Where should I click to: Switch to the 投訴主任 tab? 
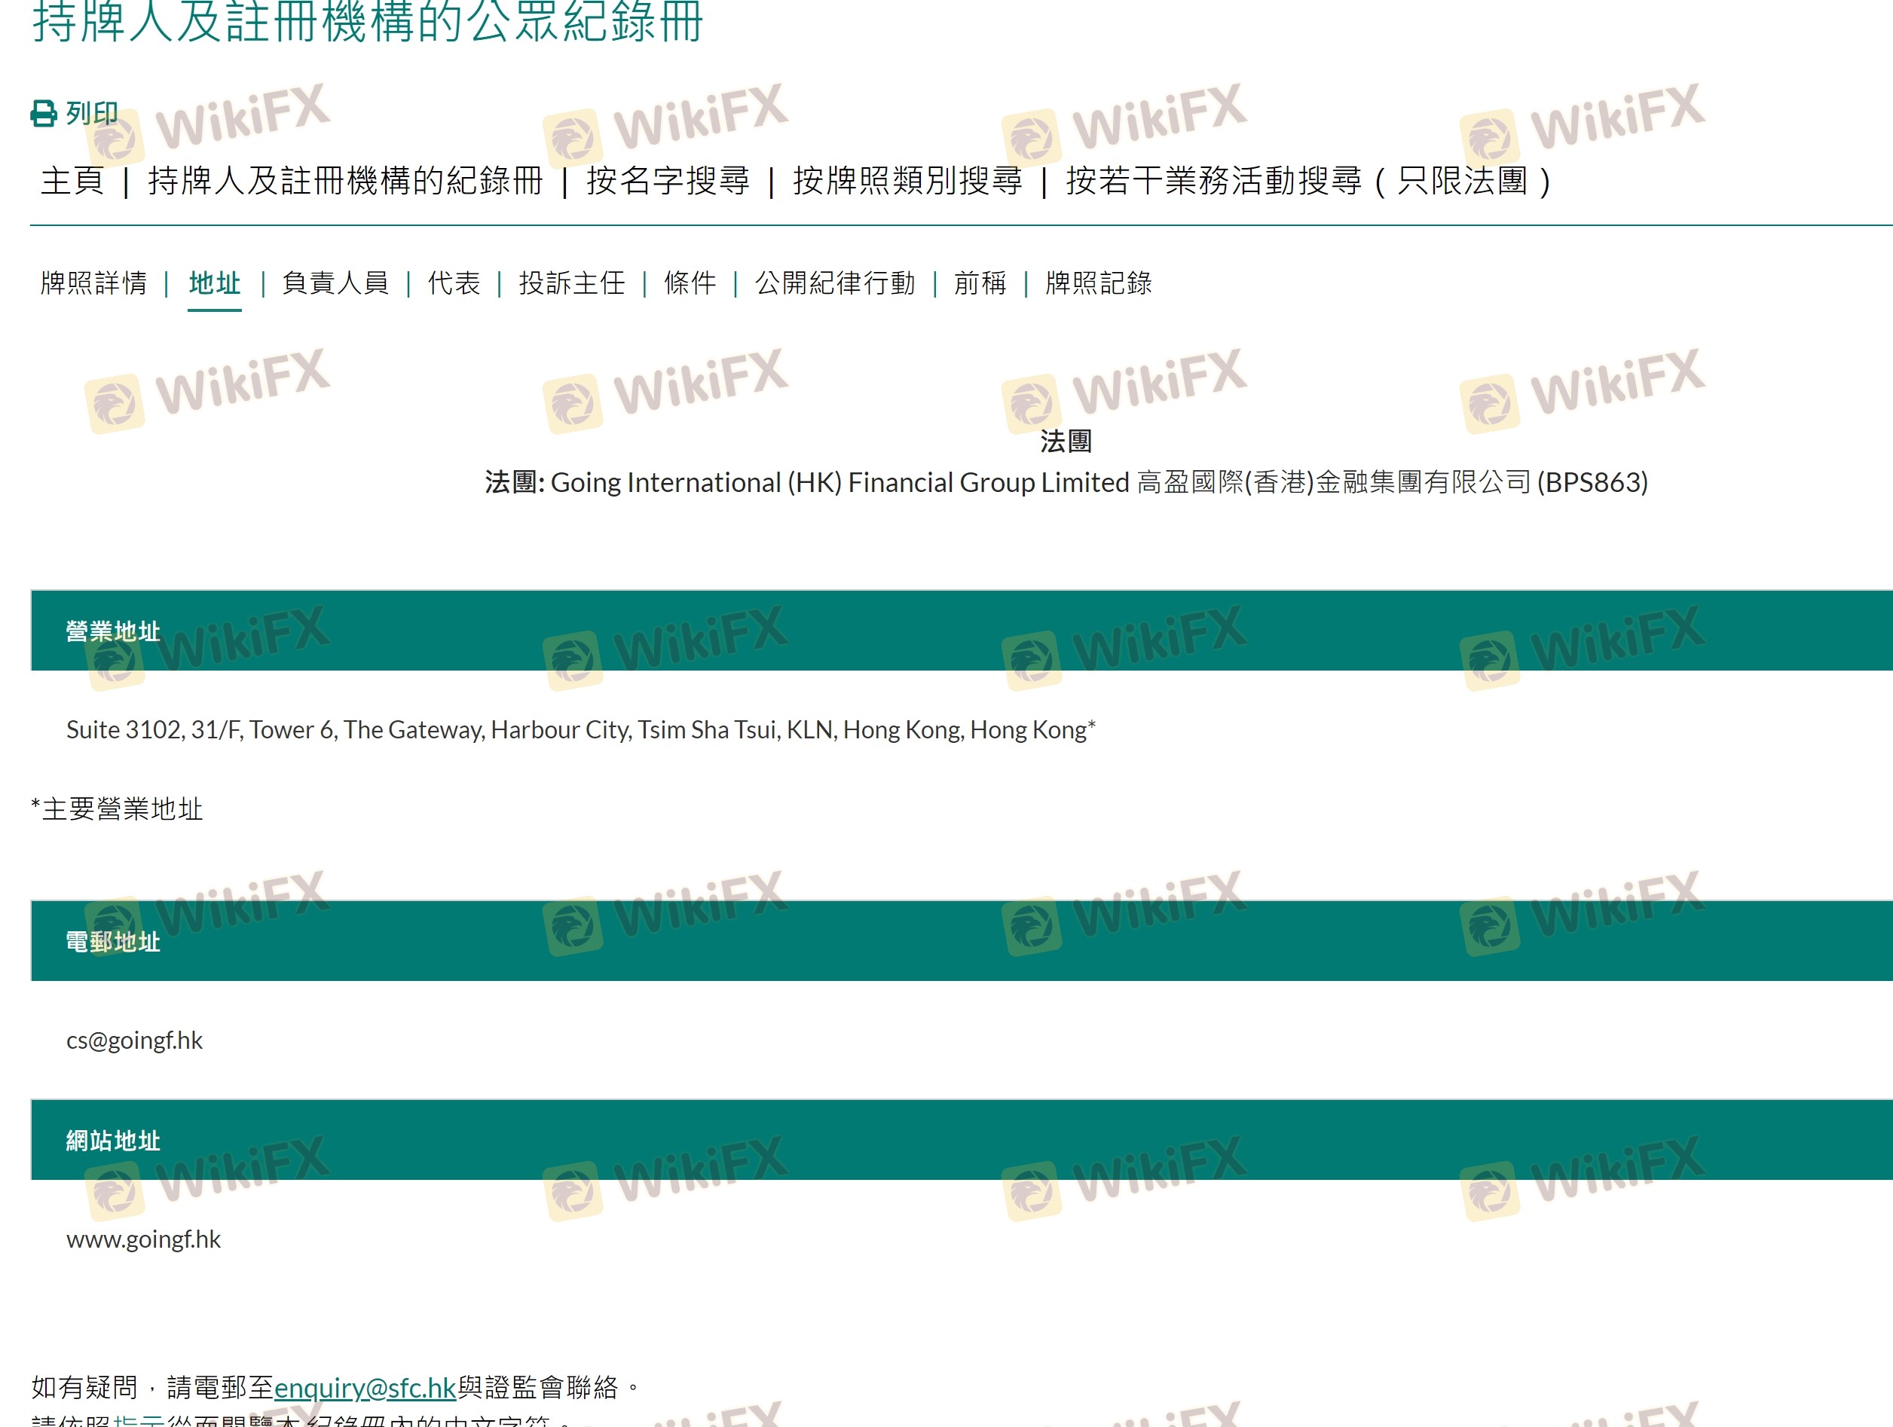[x=572, y=283]
